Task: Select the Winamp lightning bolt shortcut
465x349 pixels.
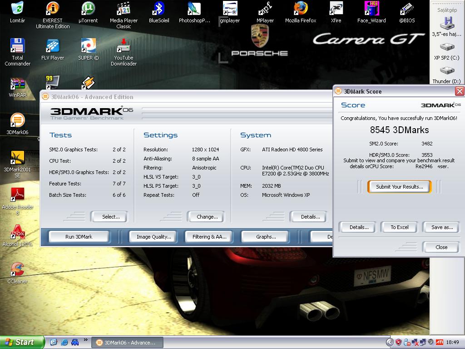Action: point(88,83)
